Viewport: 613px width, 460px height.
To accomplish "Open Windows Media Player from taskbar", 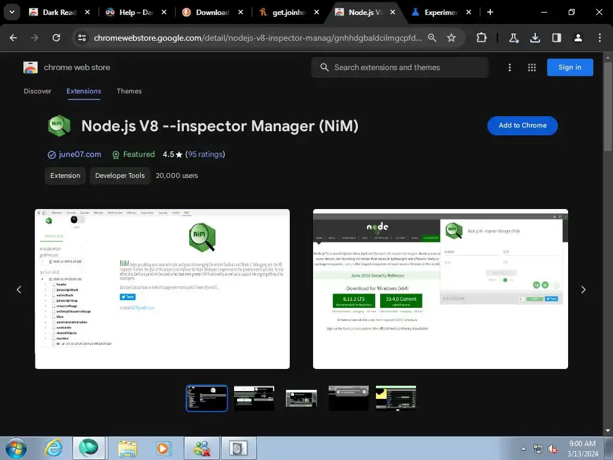I will pos(163,448).
